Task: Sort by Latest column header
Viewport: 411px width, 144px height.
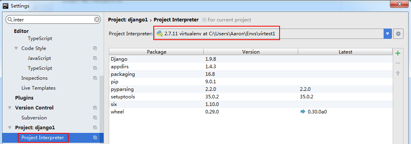Action: pos(345,52)
